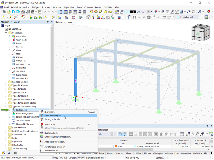The image size is (214, 160).
Task: Click the 0.00 decimal places icon in table toolbar
Action: 211,134
